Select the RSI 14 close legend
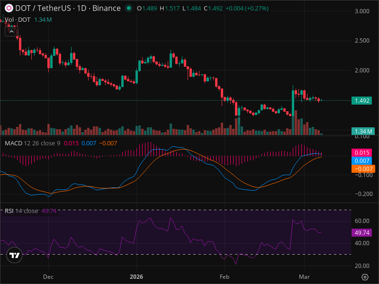The image size is (379, 284). 21,211
